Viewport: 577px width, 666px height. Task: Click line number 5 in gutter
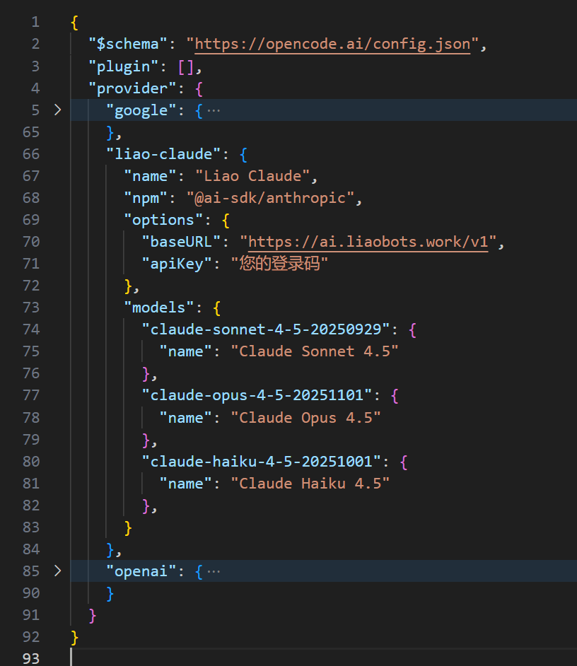point(35,110)
